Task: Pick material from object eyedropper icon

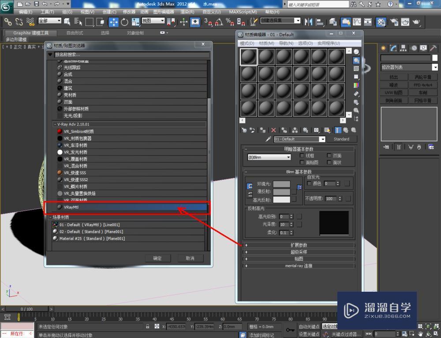Action: [268, 139]
